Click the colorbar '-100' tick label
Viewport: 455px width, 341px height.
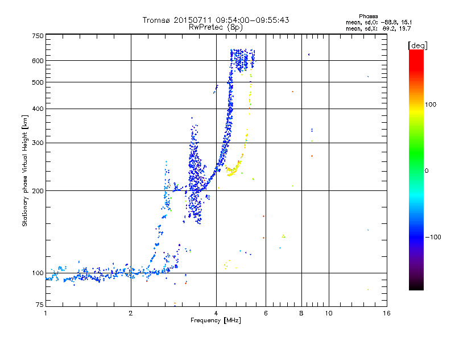433,237
